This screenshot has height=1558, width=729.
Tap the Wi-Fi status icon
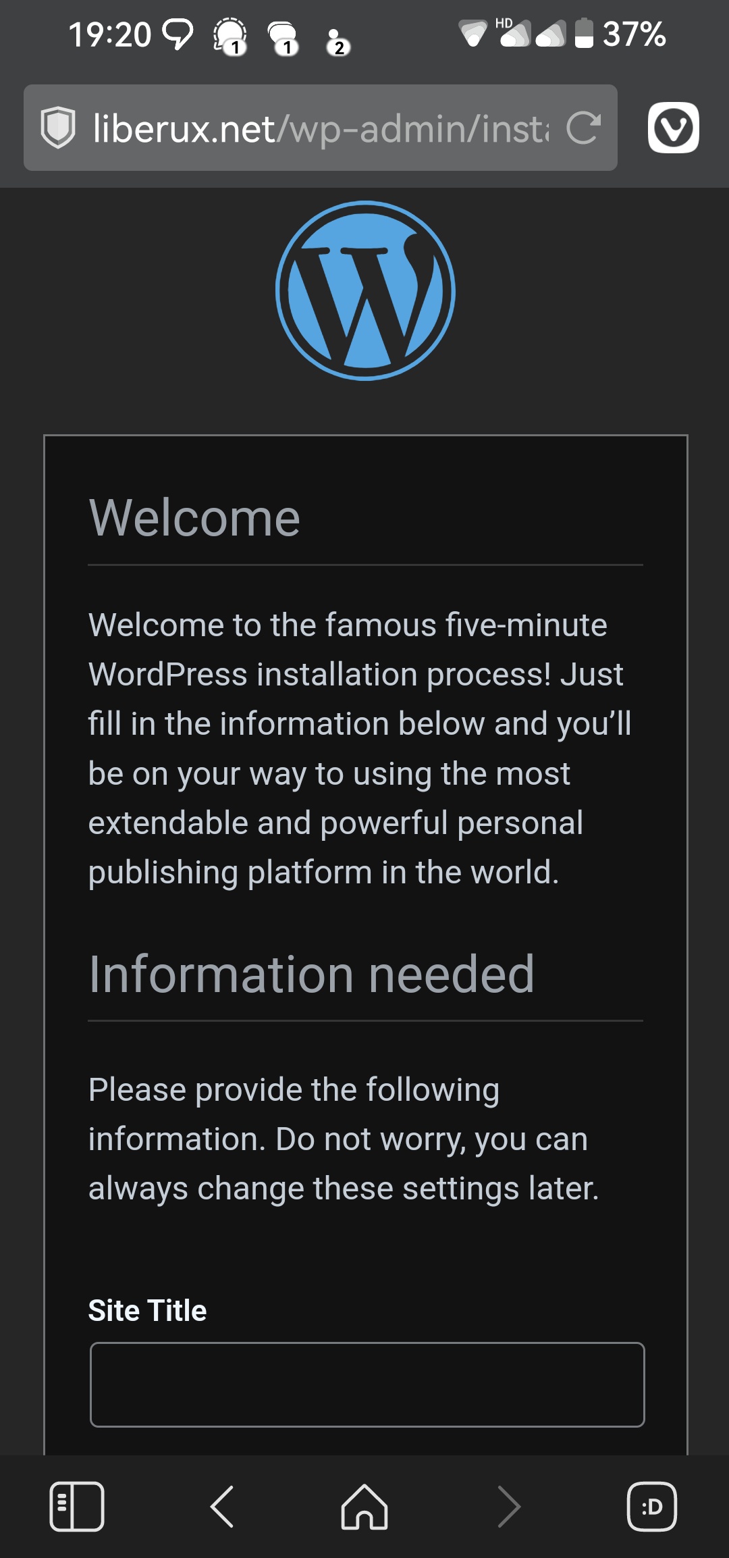473,34
